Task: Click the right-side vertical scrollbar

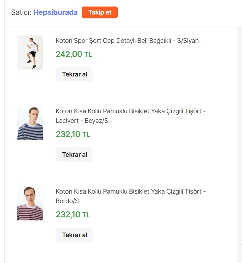Action: coord(239,135)
